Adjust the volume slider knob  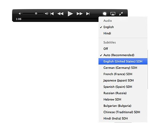(x=36, y=13)
